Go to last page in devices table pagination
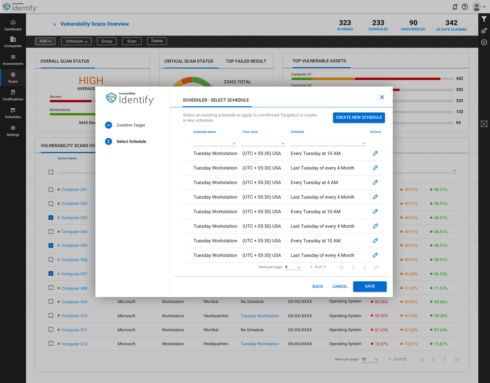Viewport: 490px width, 383px height. 456,360
